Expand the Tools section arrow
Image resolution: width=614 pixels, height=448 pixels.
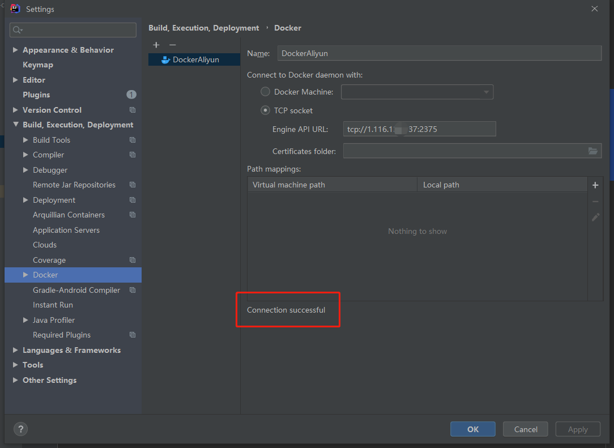coord(15,365)
